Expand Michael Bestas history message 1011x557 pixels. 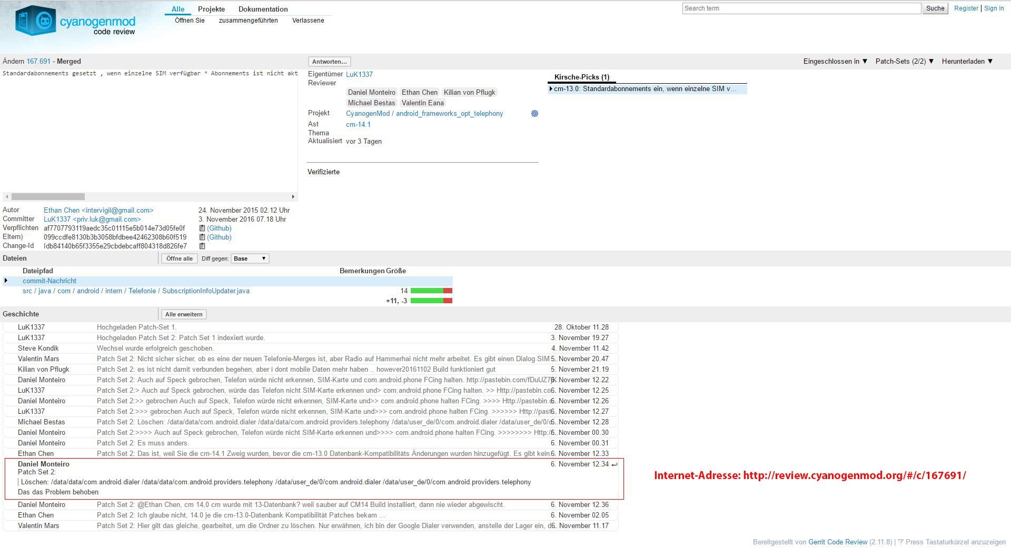(311, 422)
